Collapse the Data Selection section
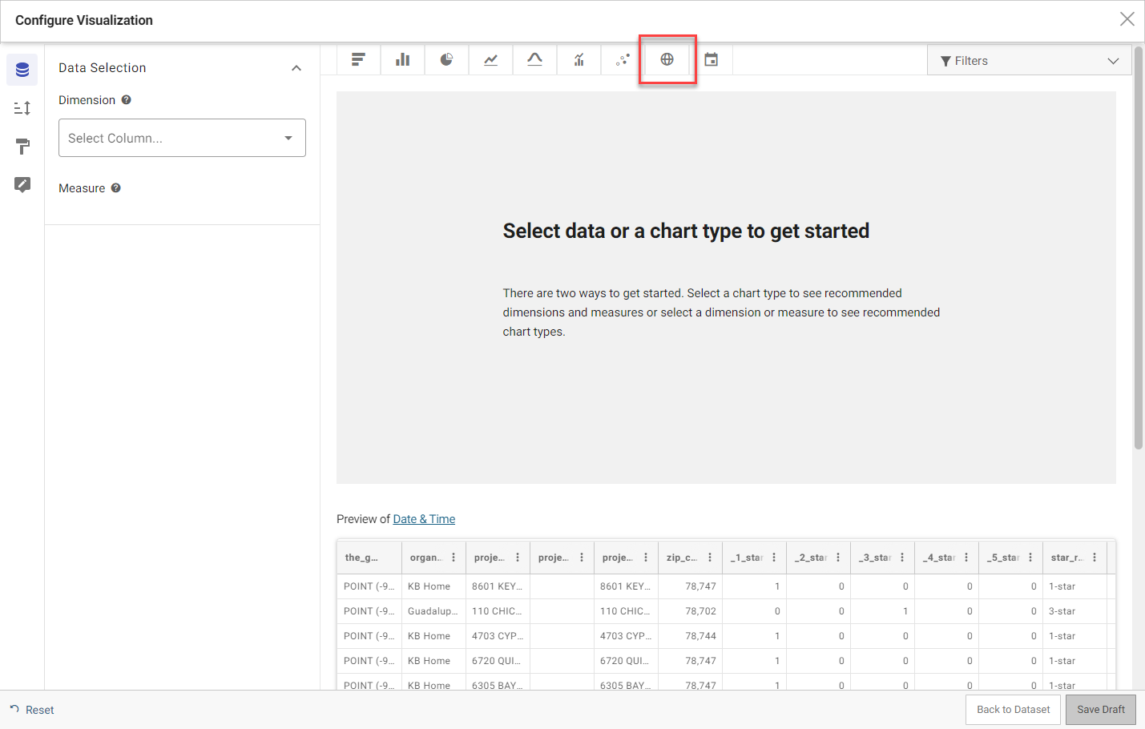The image size is (1145, 729). [x=296, y=68]
